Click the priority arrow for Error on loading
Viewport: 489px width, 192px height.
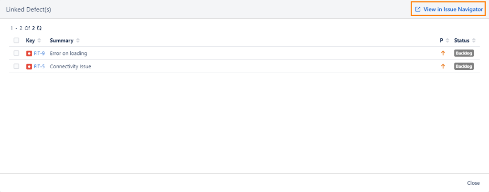[443, 53]
